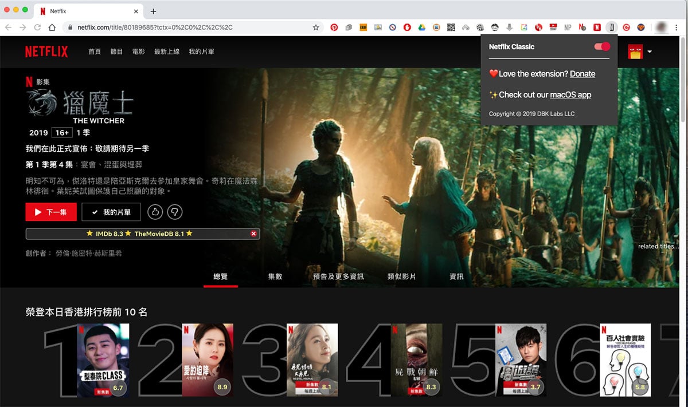The width and height of the screenshot is (688, 407).
Task: Click the related titles... text
Action: (x=658, y=247)
